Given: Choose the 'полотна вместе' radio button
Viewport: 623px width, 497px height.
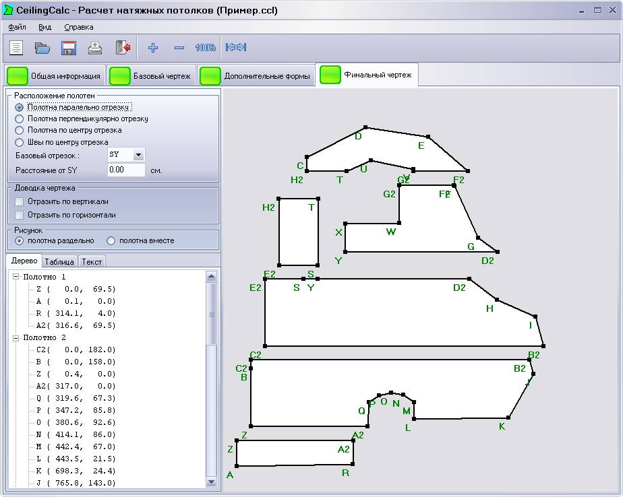Looking at the screenshot, I should tap(111, 240).
